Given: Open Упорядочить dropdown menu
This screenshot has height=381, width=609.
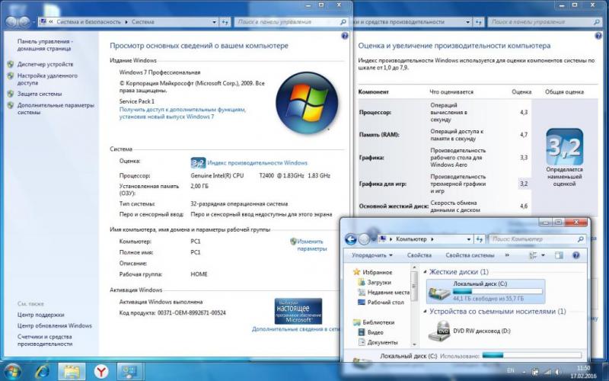Looking at the screenshot, I should [371, 255].
